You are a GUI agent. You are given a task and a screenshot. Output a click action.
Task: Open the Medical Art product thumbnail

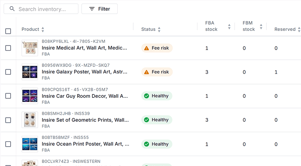[30, 48]
